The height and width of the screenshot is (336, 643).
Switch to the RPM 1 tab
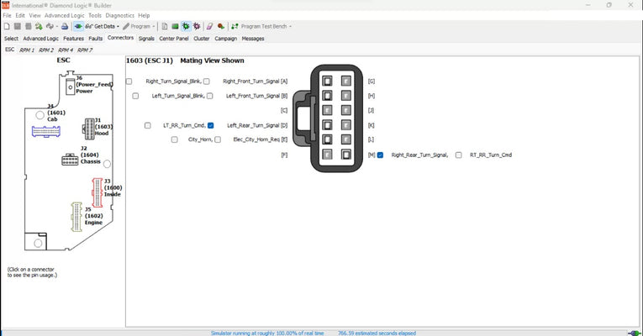pos(27,50)
